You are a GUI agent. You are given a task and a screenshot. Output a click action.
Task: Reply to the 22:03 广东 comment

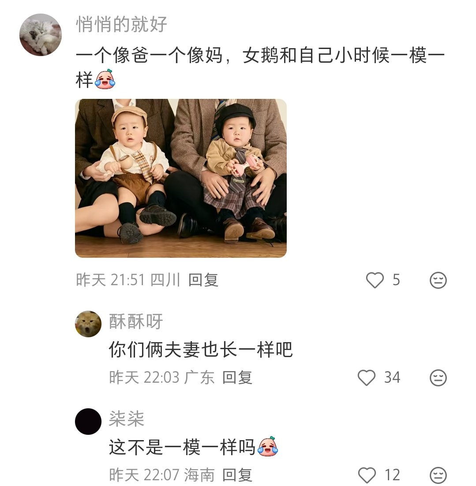237,377
